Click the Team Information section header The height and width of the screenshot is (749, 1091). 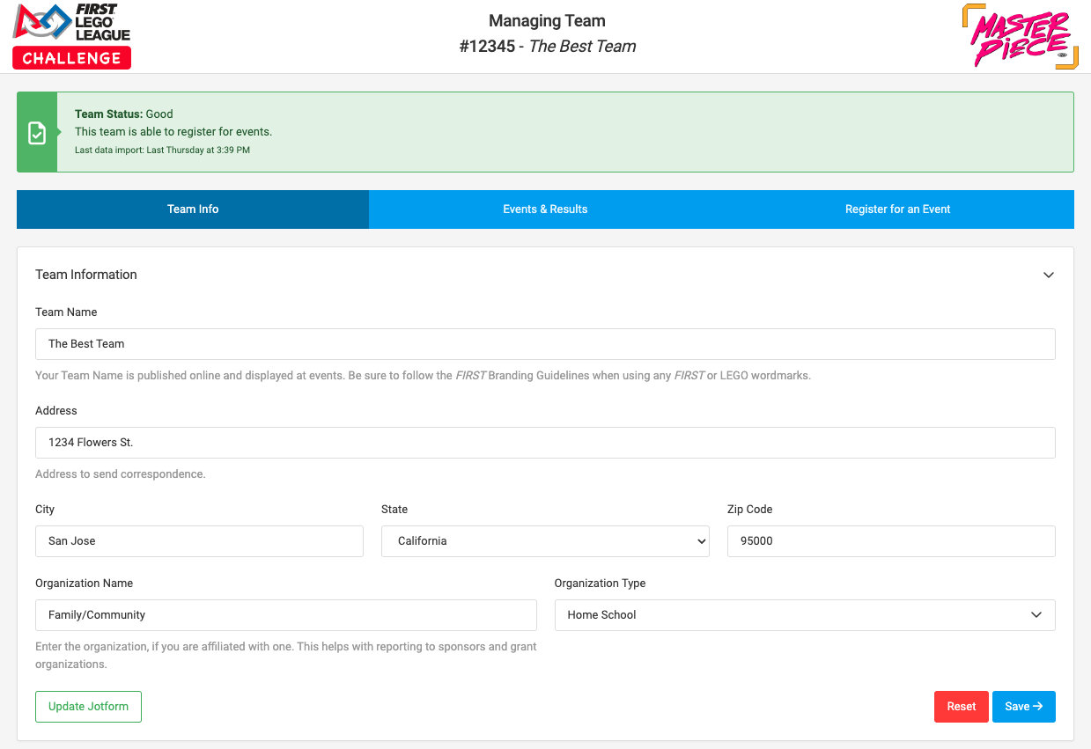coord(86,275)
